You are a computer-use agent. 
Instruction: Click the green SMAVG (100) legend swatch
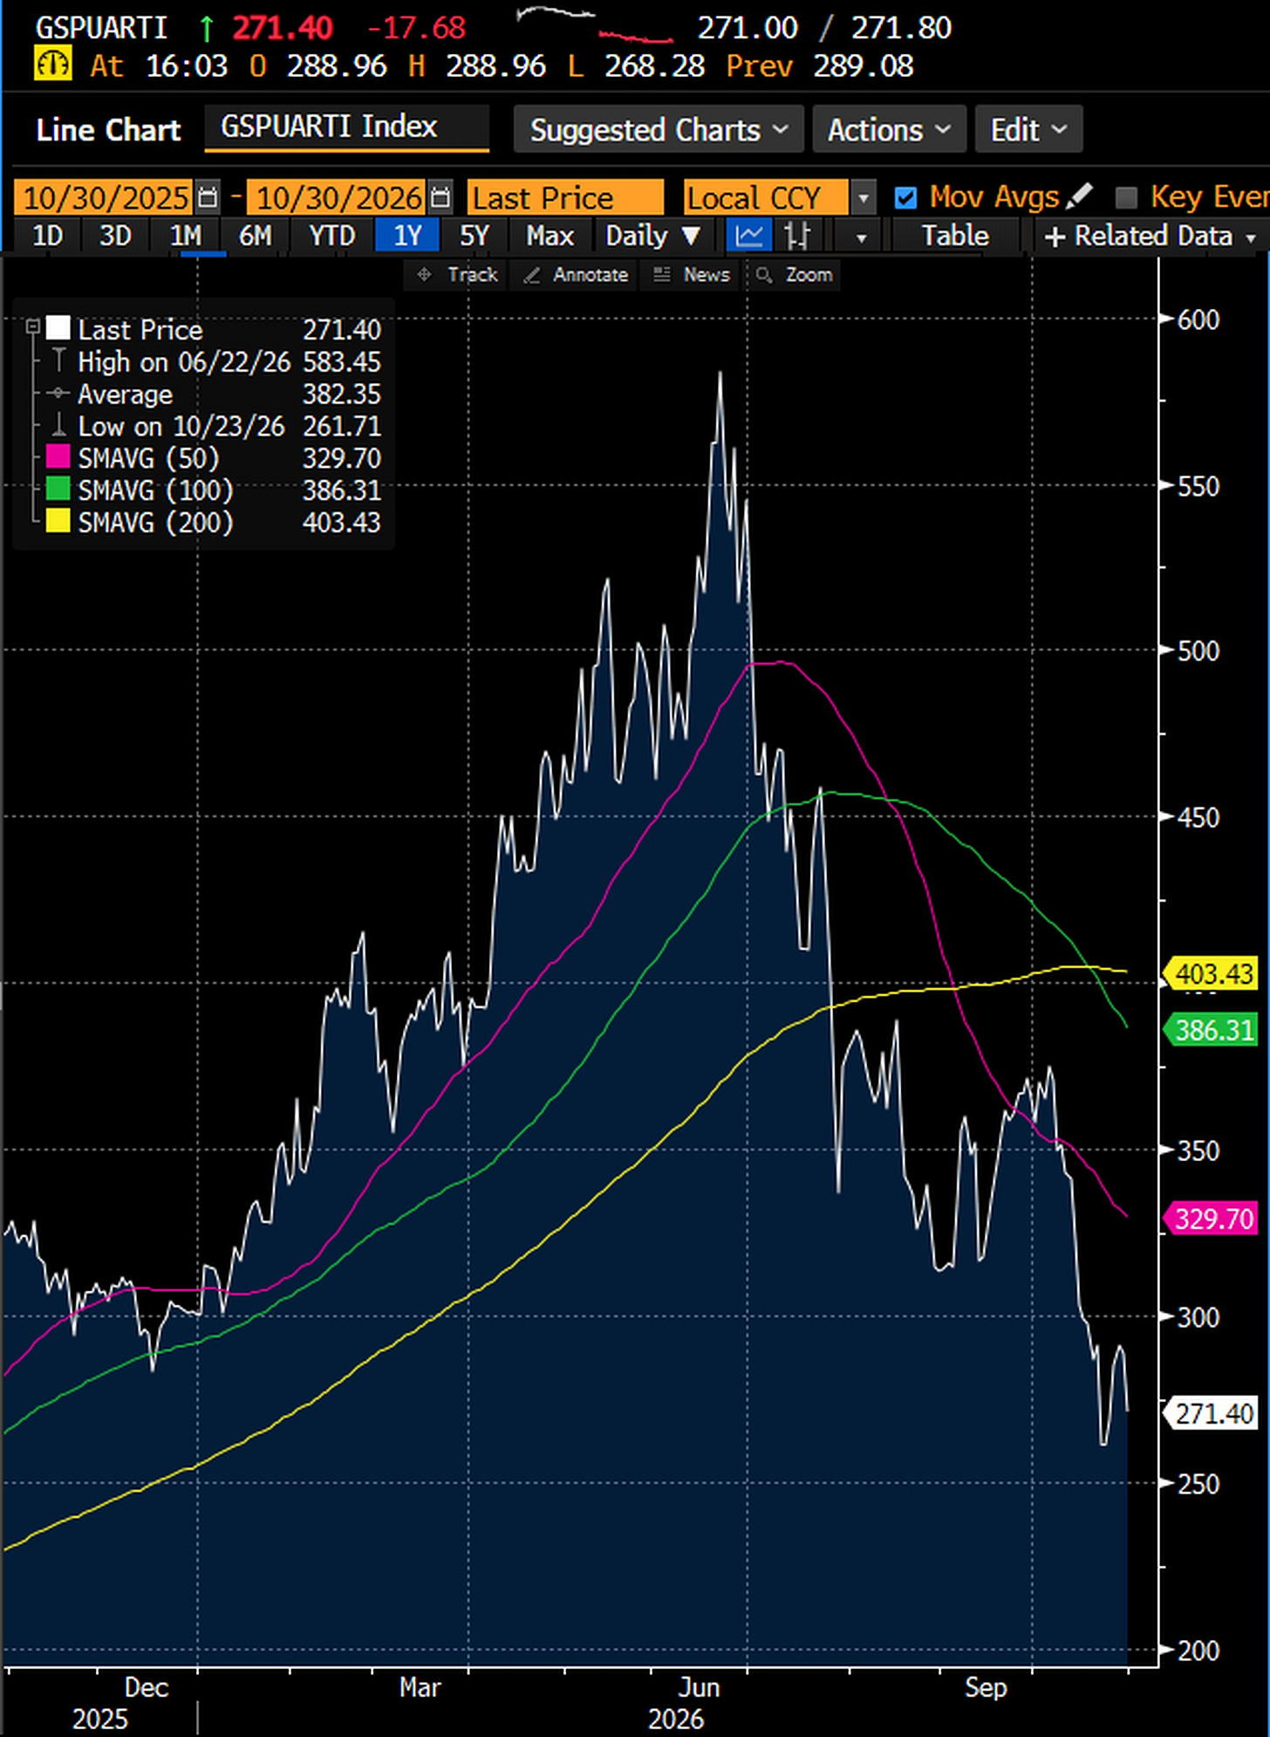click(x=58, y=490)
